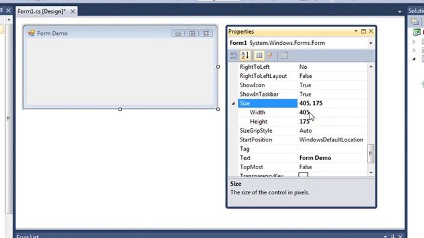Viewport: 424px width, 238px height.
Task: Click the Form Demo maximize button
Action: pos(192,33)
